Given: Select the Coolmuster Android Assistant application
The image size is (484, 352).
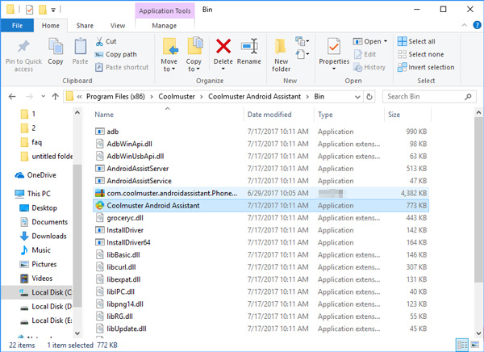Looking at the screenshot, I should coord(261,206).
